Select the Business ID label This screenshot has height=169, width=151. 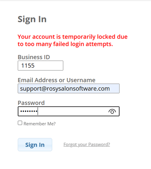(x=34, y=57)
